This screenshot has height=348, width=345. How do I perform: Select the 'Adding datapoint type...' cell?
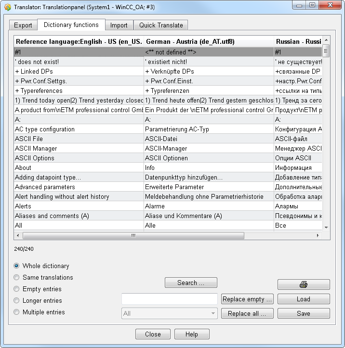(x=79, y=177)
